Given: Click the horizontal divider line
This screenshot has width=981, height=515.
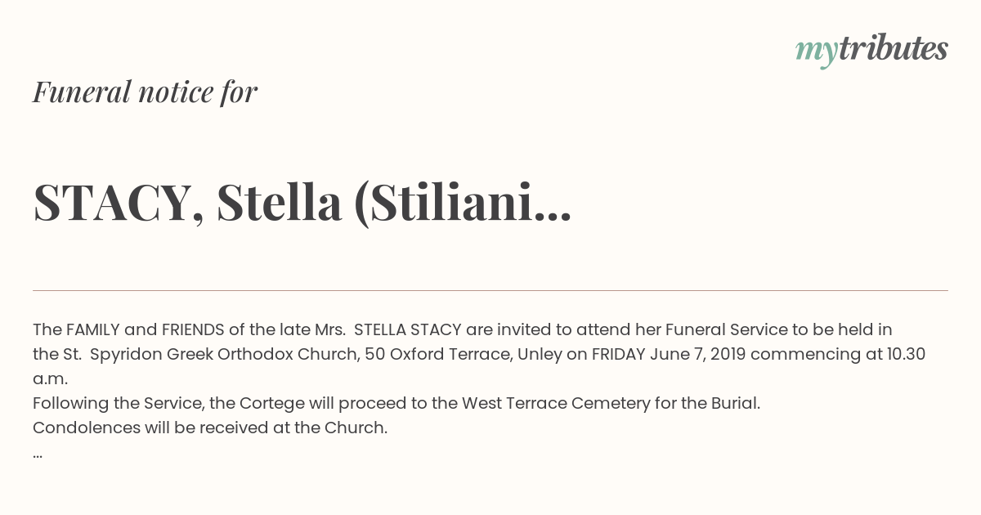Looking at the screenshot, I should (490, 290).
